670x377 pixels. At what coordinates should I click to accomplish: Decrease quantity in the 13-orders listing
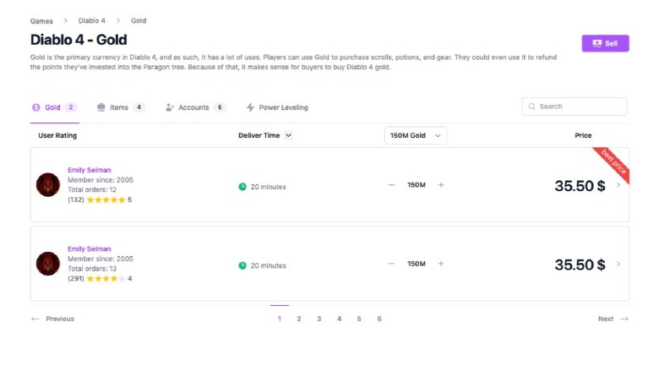tap(391, 264)
